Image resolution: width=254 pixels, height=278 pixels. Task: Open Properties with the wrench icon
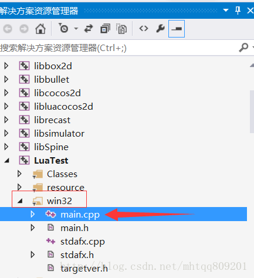click(160, 29)
